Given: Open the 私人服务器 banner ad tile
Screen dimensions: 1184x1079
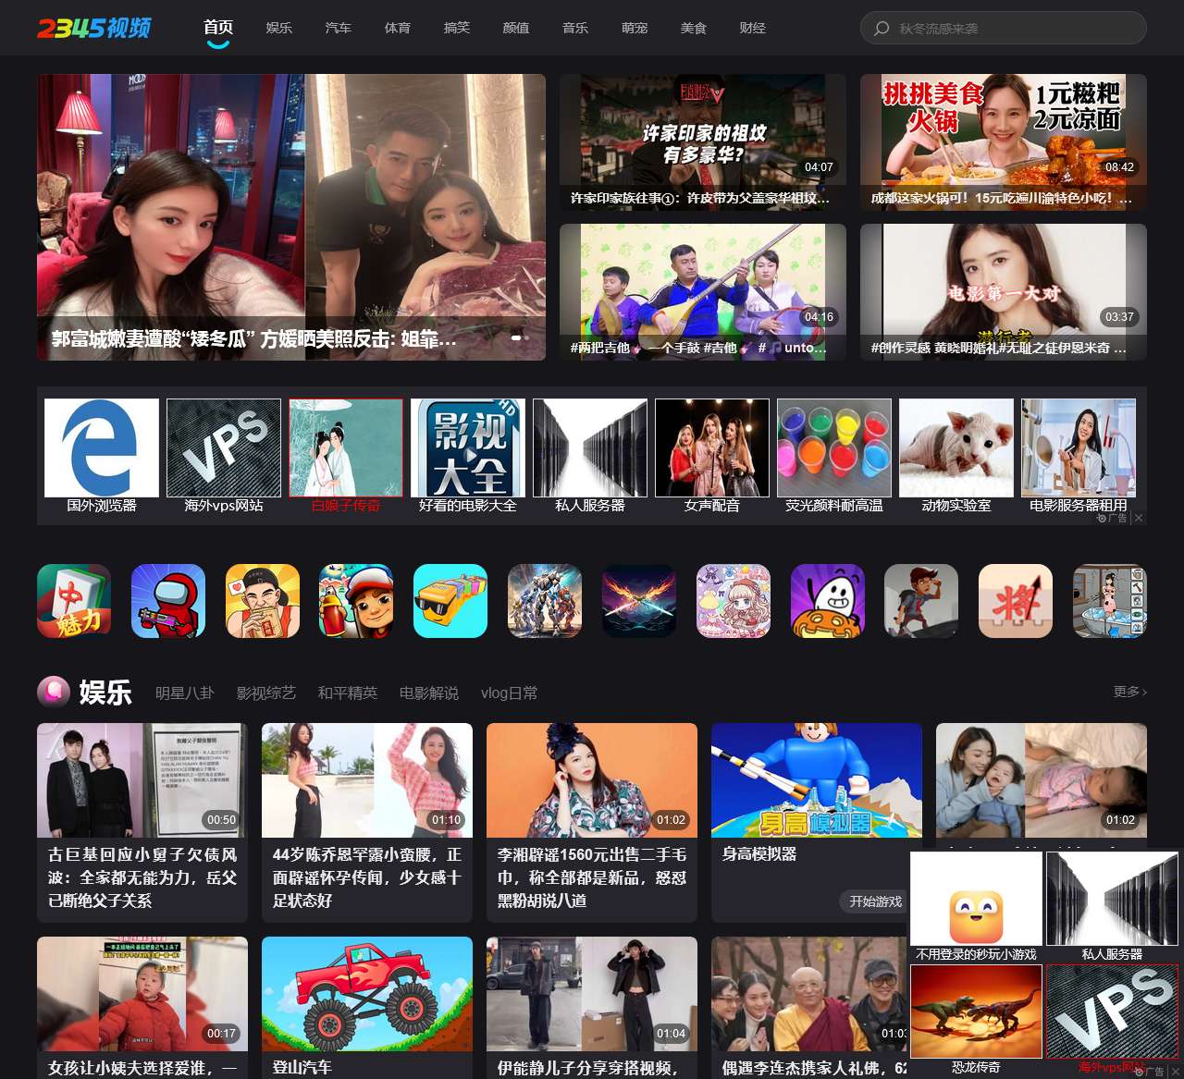Looking at the screenshot, I should click(x=590, y=456).
